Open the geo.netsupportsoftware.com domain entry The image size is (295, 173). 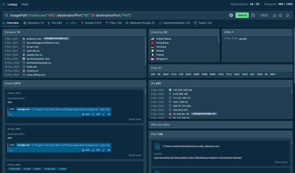tap(43, 43)
